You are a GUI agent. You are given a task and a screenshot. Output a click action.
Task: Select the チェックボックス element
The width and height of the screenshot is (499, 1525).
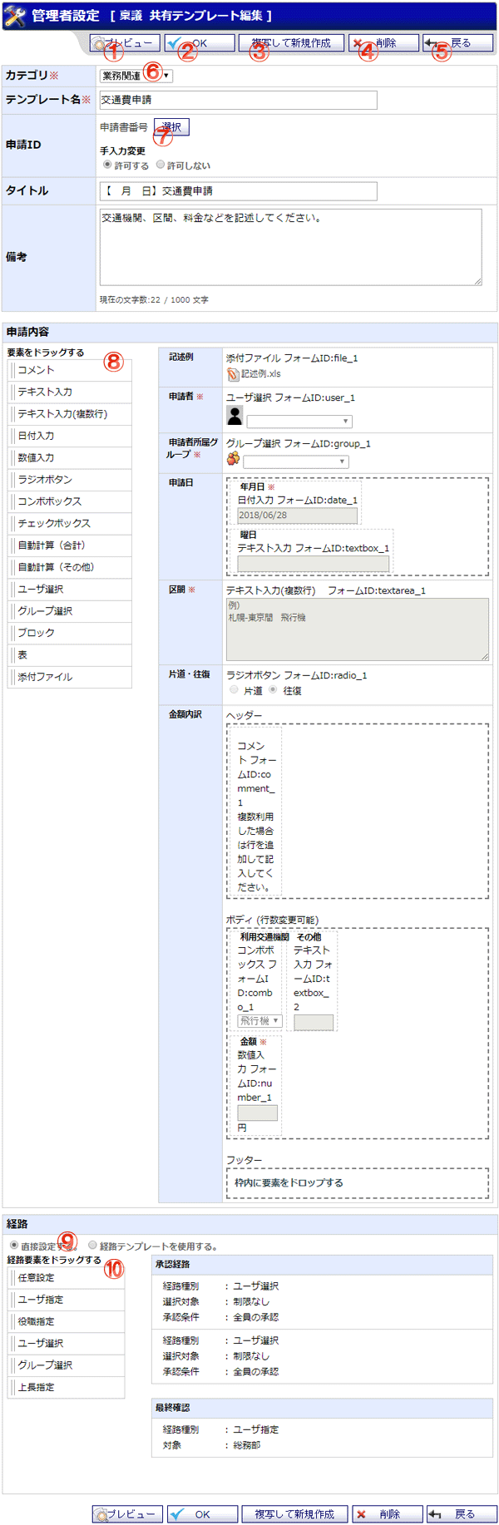(x=70, y=523)
